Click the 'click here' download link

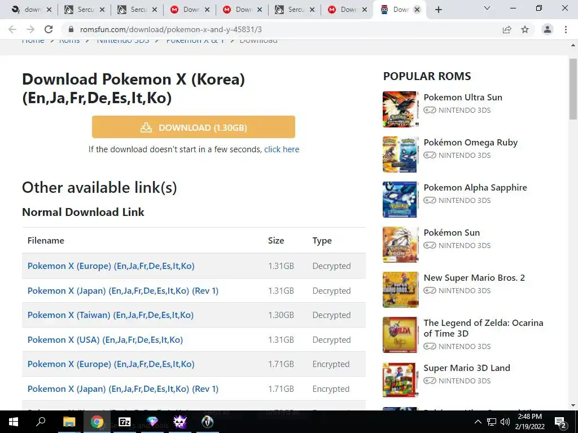[x=282, y=149]
